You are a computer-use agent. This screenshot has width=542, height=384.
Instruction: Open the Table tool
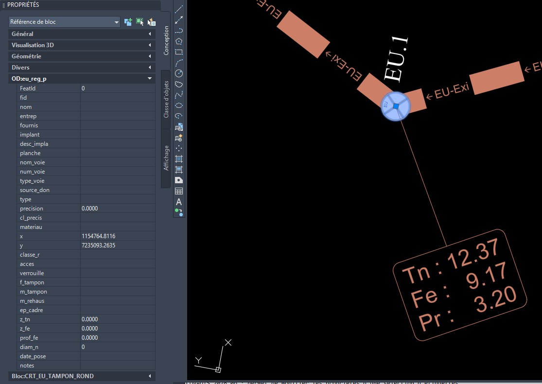179,191
